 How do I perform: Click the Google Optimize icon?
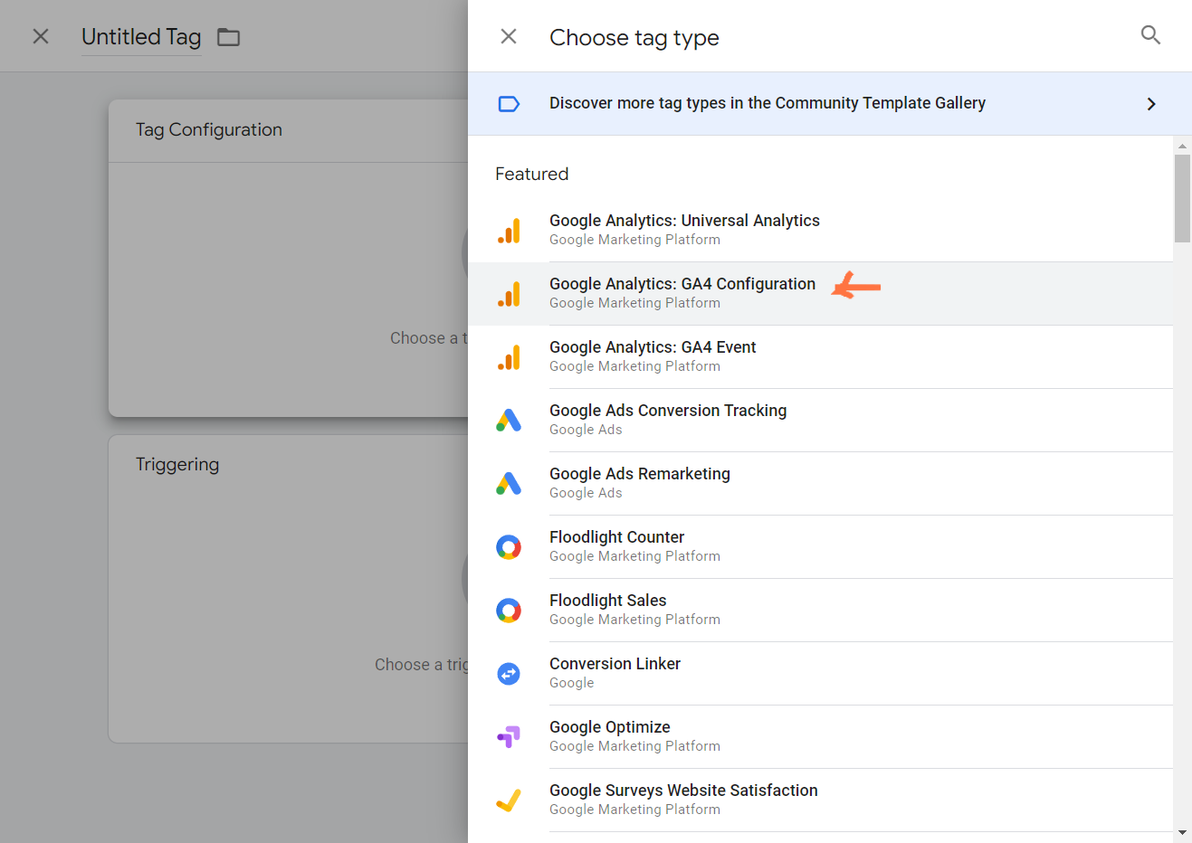[509, 737]
